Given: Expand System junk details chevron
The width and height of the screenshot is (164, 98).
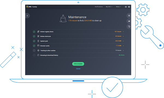Looking at the screenshot, I should pos(123,41).
